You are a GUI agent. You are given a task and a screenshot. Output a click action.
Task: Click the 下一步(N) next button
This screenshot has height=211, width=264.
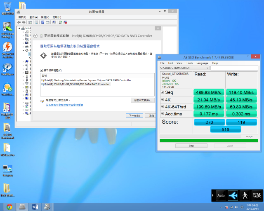[134, 115]
